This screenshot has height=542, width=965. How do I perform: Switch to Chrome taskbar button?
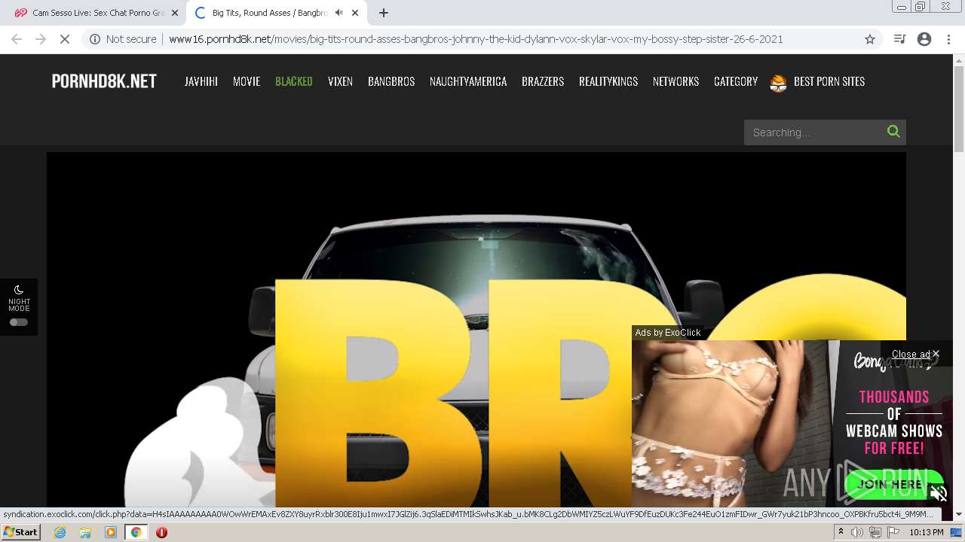[x=136, y=532]
